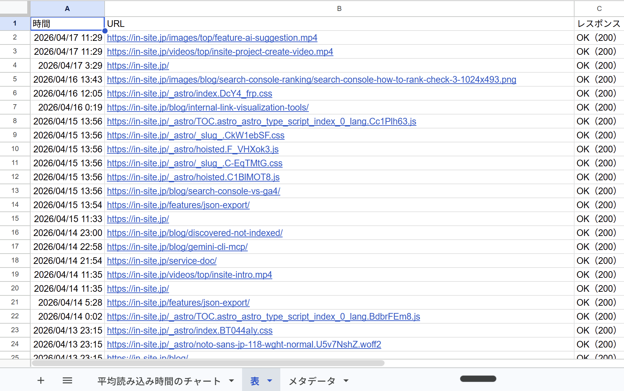This screenshot has height=391, width=624.
Task: Open the feature-ai-suggestion.mp4 link
Action: (x=212, y=38)
